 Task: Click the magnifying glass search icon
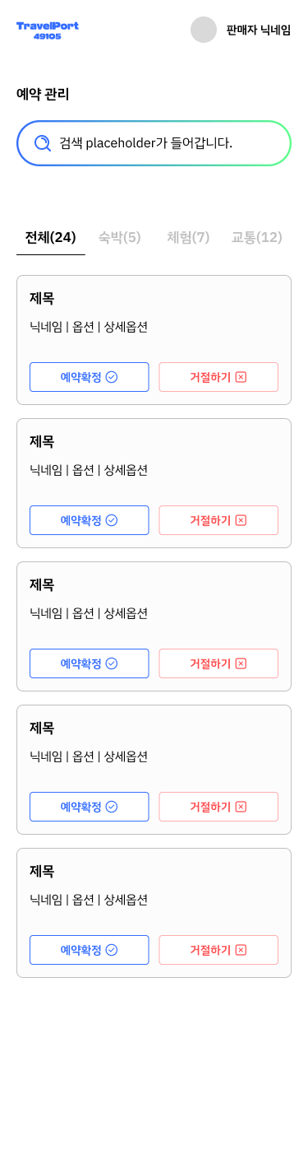tap(43, 143)
